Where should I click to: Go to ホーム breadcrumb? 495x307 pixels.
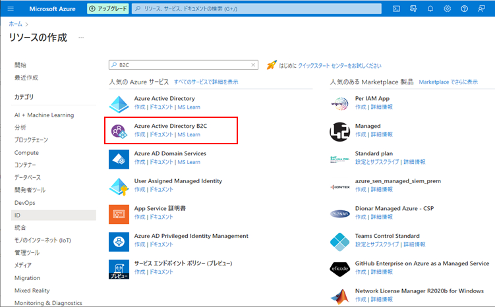[x=15, y=24]
